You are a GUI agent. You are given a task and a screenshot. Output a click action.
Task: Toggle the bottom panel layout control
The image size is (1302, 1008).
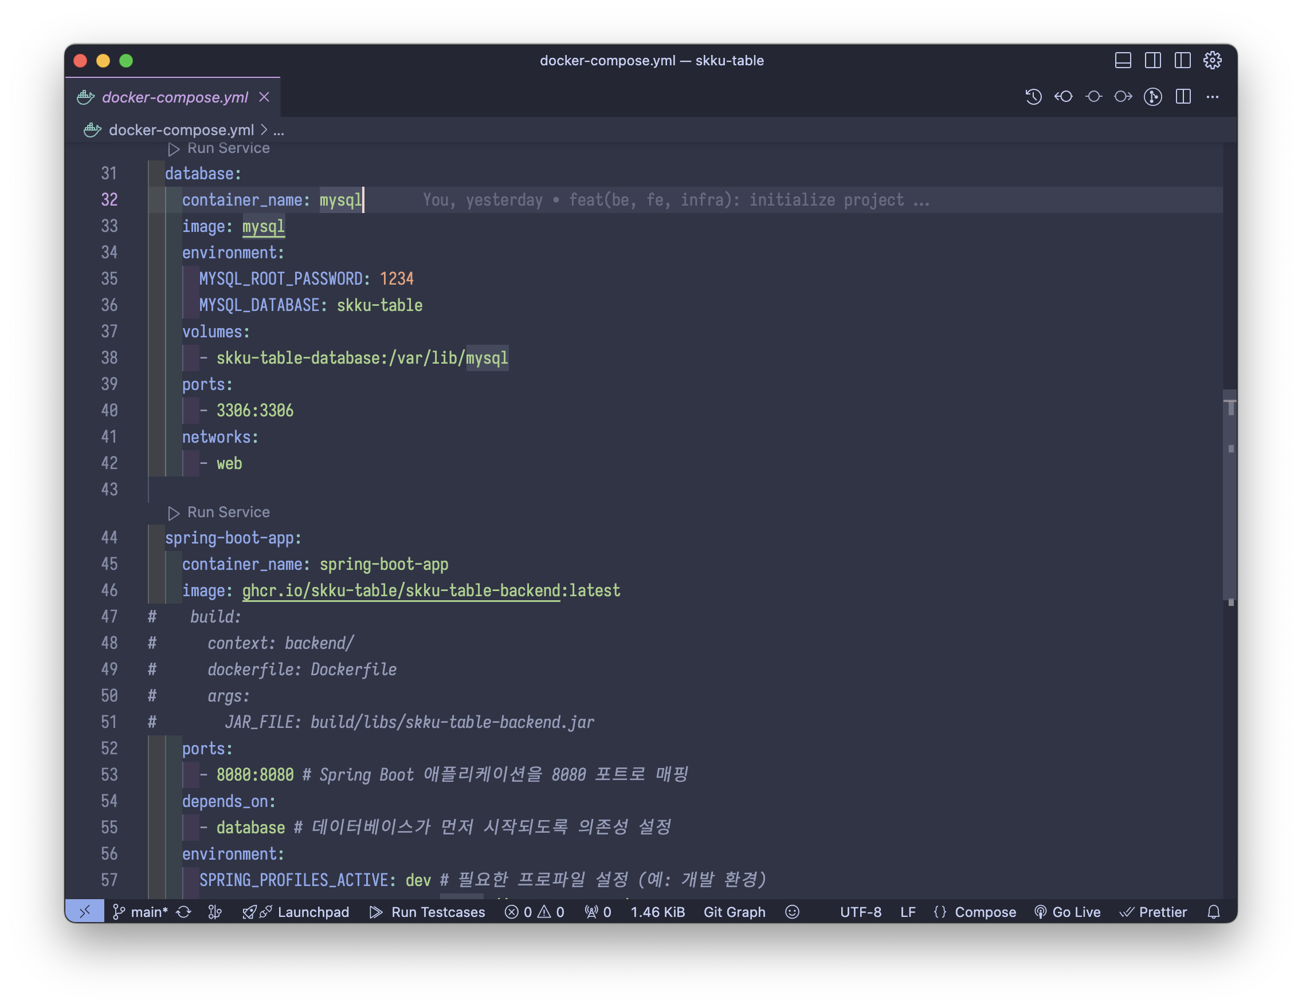point(1123,60)
